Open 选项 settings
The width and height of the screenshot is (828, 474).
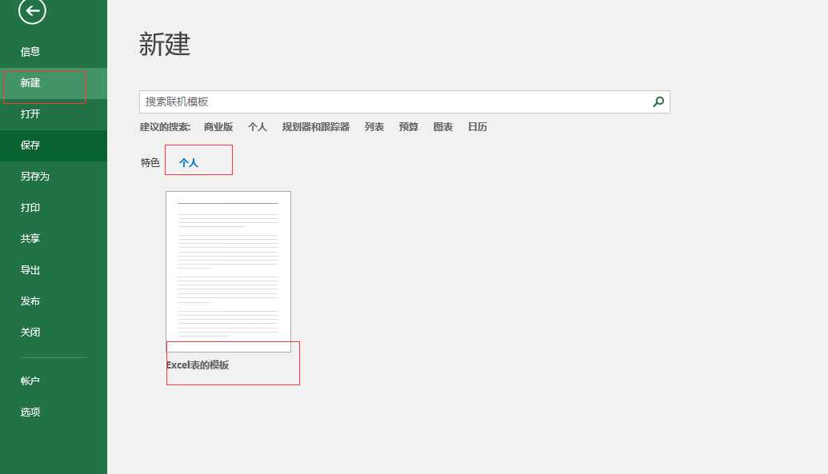point(54,412)
